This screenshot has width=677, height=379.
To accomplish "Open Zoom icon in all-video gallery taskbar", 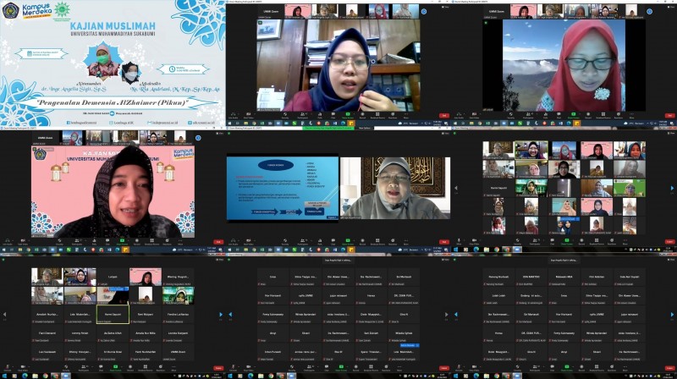I will coord(517,250).
